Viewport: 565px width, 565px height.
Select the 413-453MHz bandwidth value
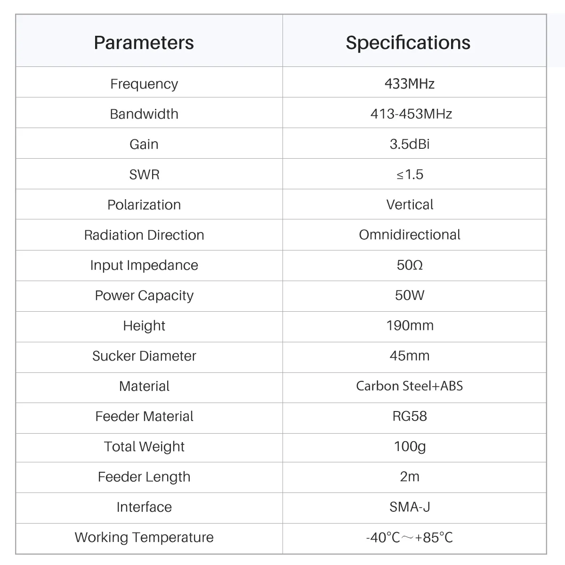point(411,114)
